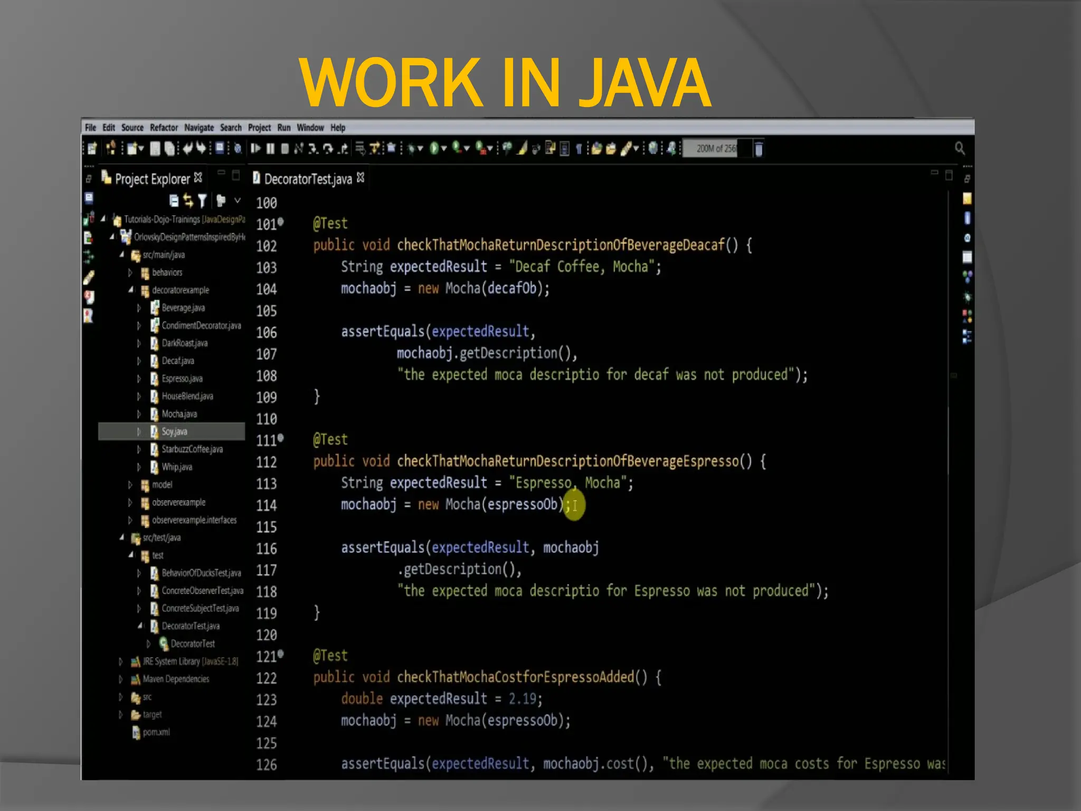Open the Navigate menu

(199, 128)
